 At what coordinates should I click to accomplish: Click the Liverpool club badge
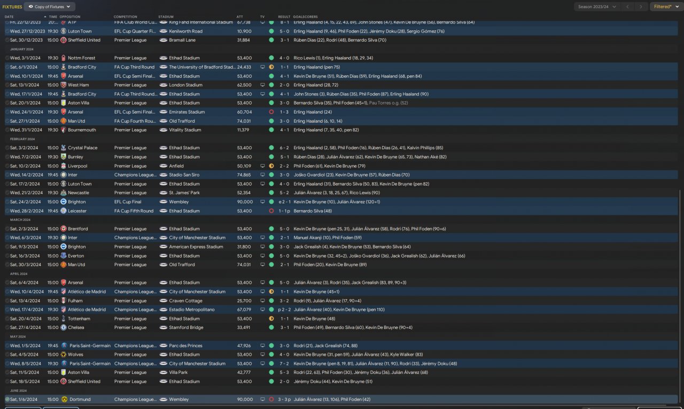pos(64,166)
